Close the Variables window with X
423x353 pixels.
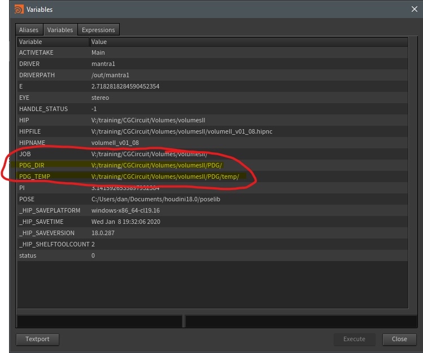[415, 9]
